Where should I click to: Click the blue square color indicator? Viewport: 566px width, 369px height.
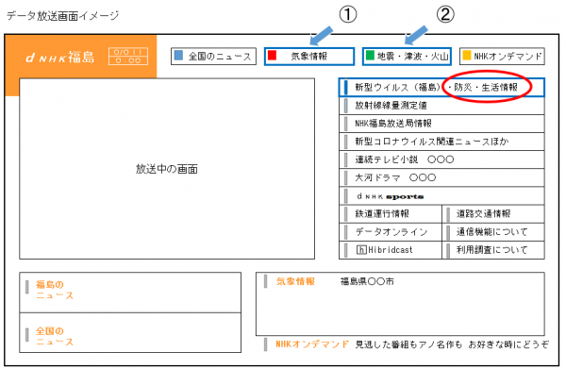(x=178, y=56)
